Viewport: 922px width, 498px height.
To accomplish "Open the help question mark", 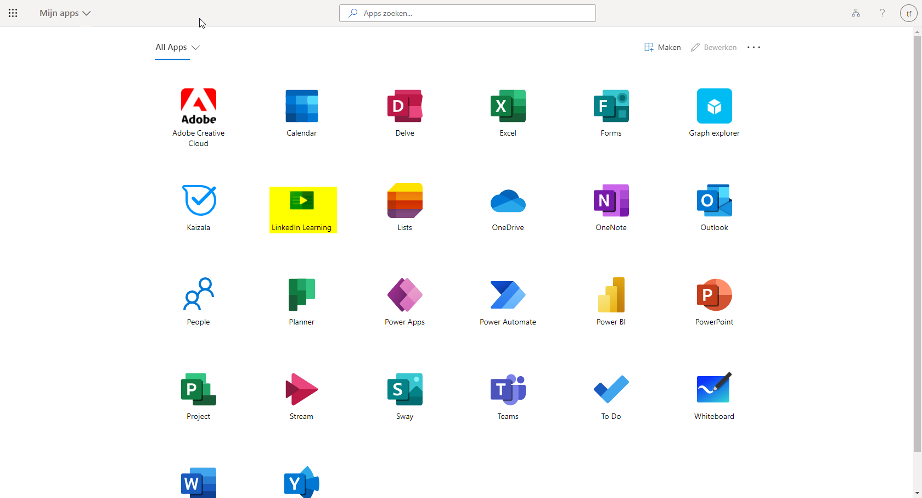I will (x=882, y=13).
